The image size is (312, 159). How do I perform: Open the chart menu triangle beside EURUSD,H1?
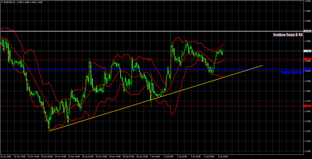click(x=2, y=2)
